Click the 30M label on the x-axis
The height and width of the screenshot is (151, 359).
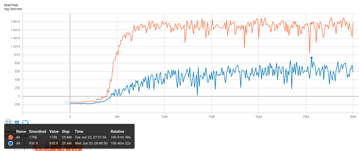(353, 117)
